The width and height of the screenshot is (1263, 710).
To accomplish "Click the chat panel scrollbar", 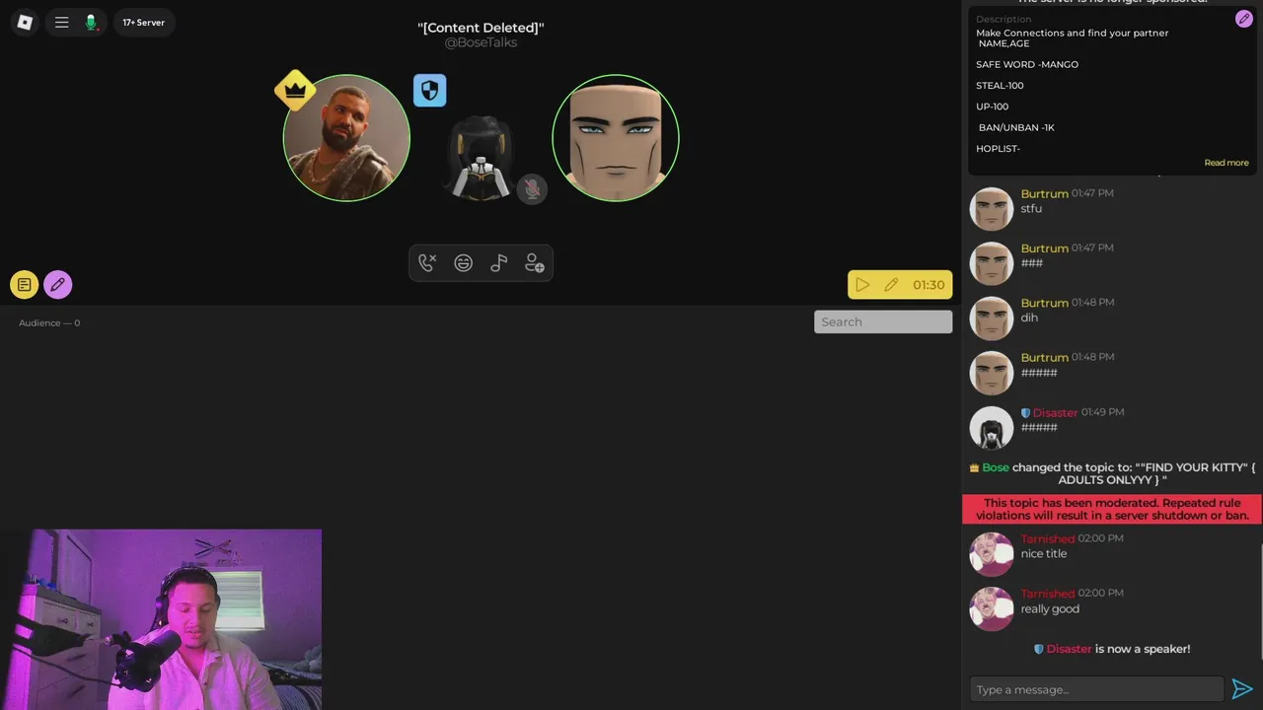I will [1260, 600].
